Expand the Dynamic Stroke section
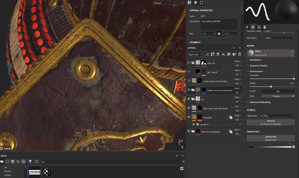299x178 pixels. (257, 66)
